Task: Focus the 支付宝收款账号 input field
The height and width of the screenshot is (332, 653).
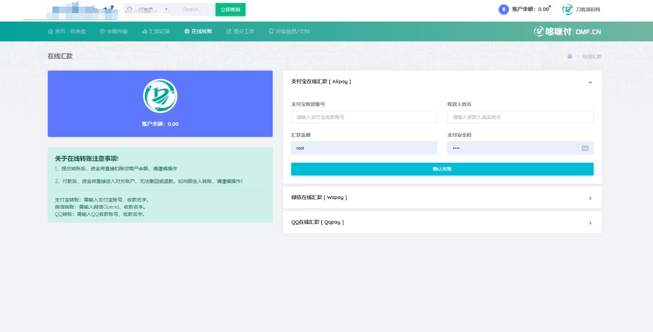Action: 364,117
